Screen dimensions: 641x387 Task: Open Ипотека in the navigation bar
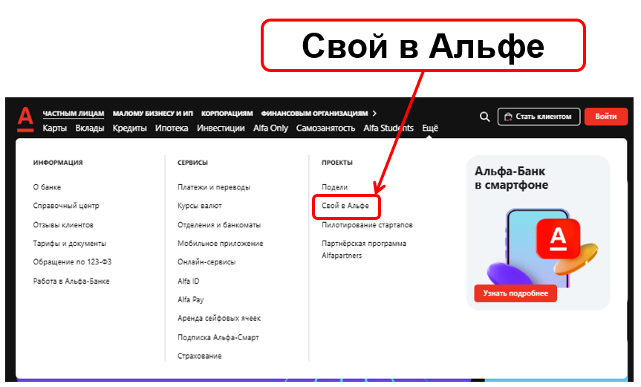point(172,129)
